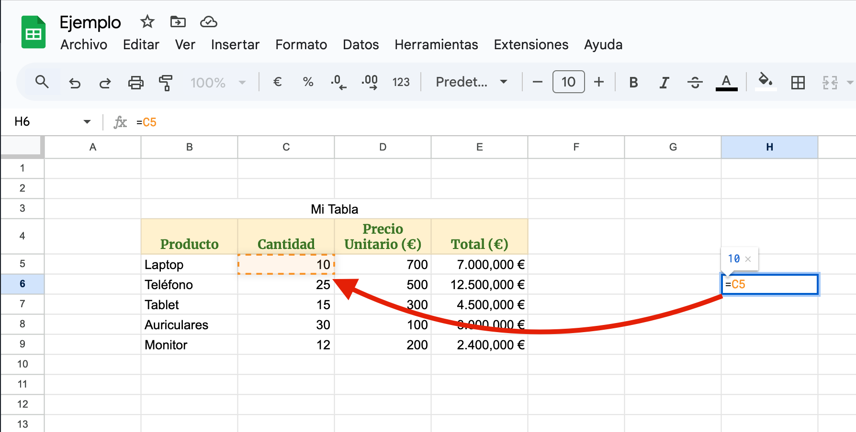The width and height of the screenshot is (856, 432).
Task: Increase font size with plus button
Action: click(x=598, y=82)
